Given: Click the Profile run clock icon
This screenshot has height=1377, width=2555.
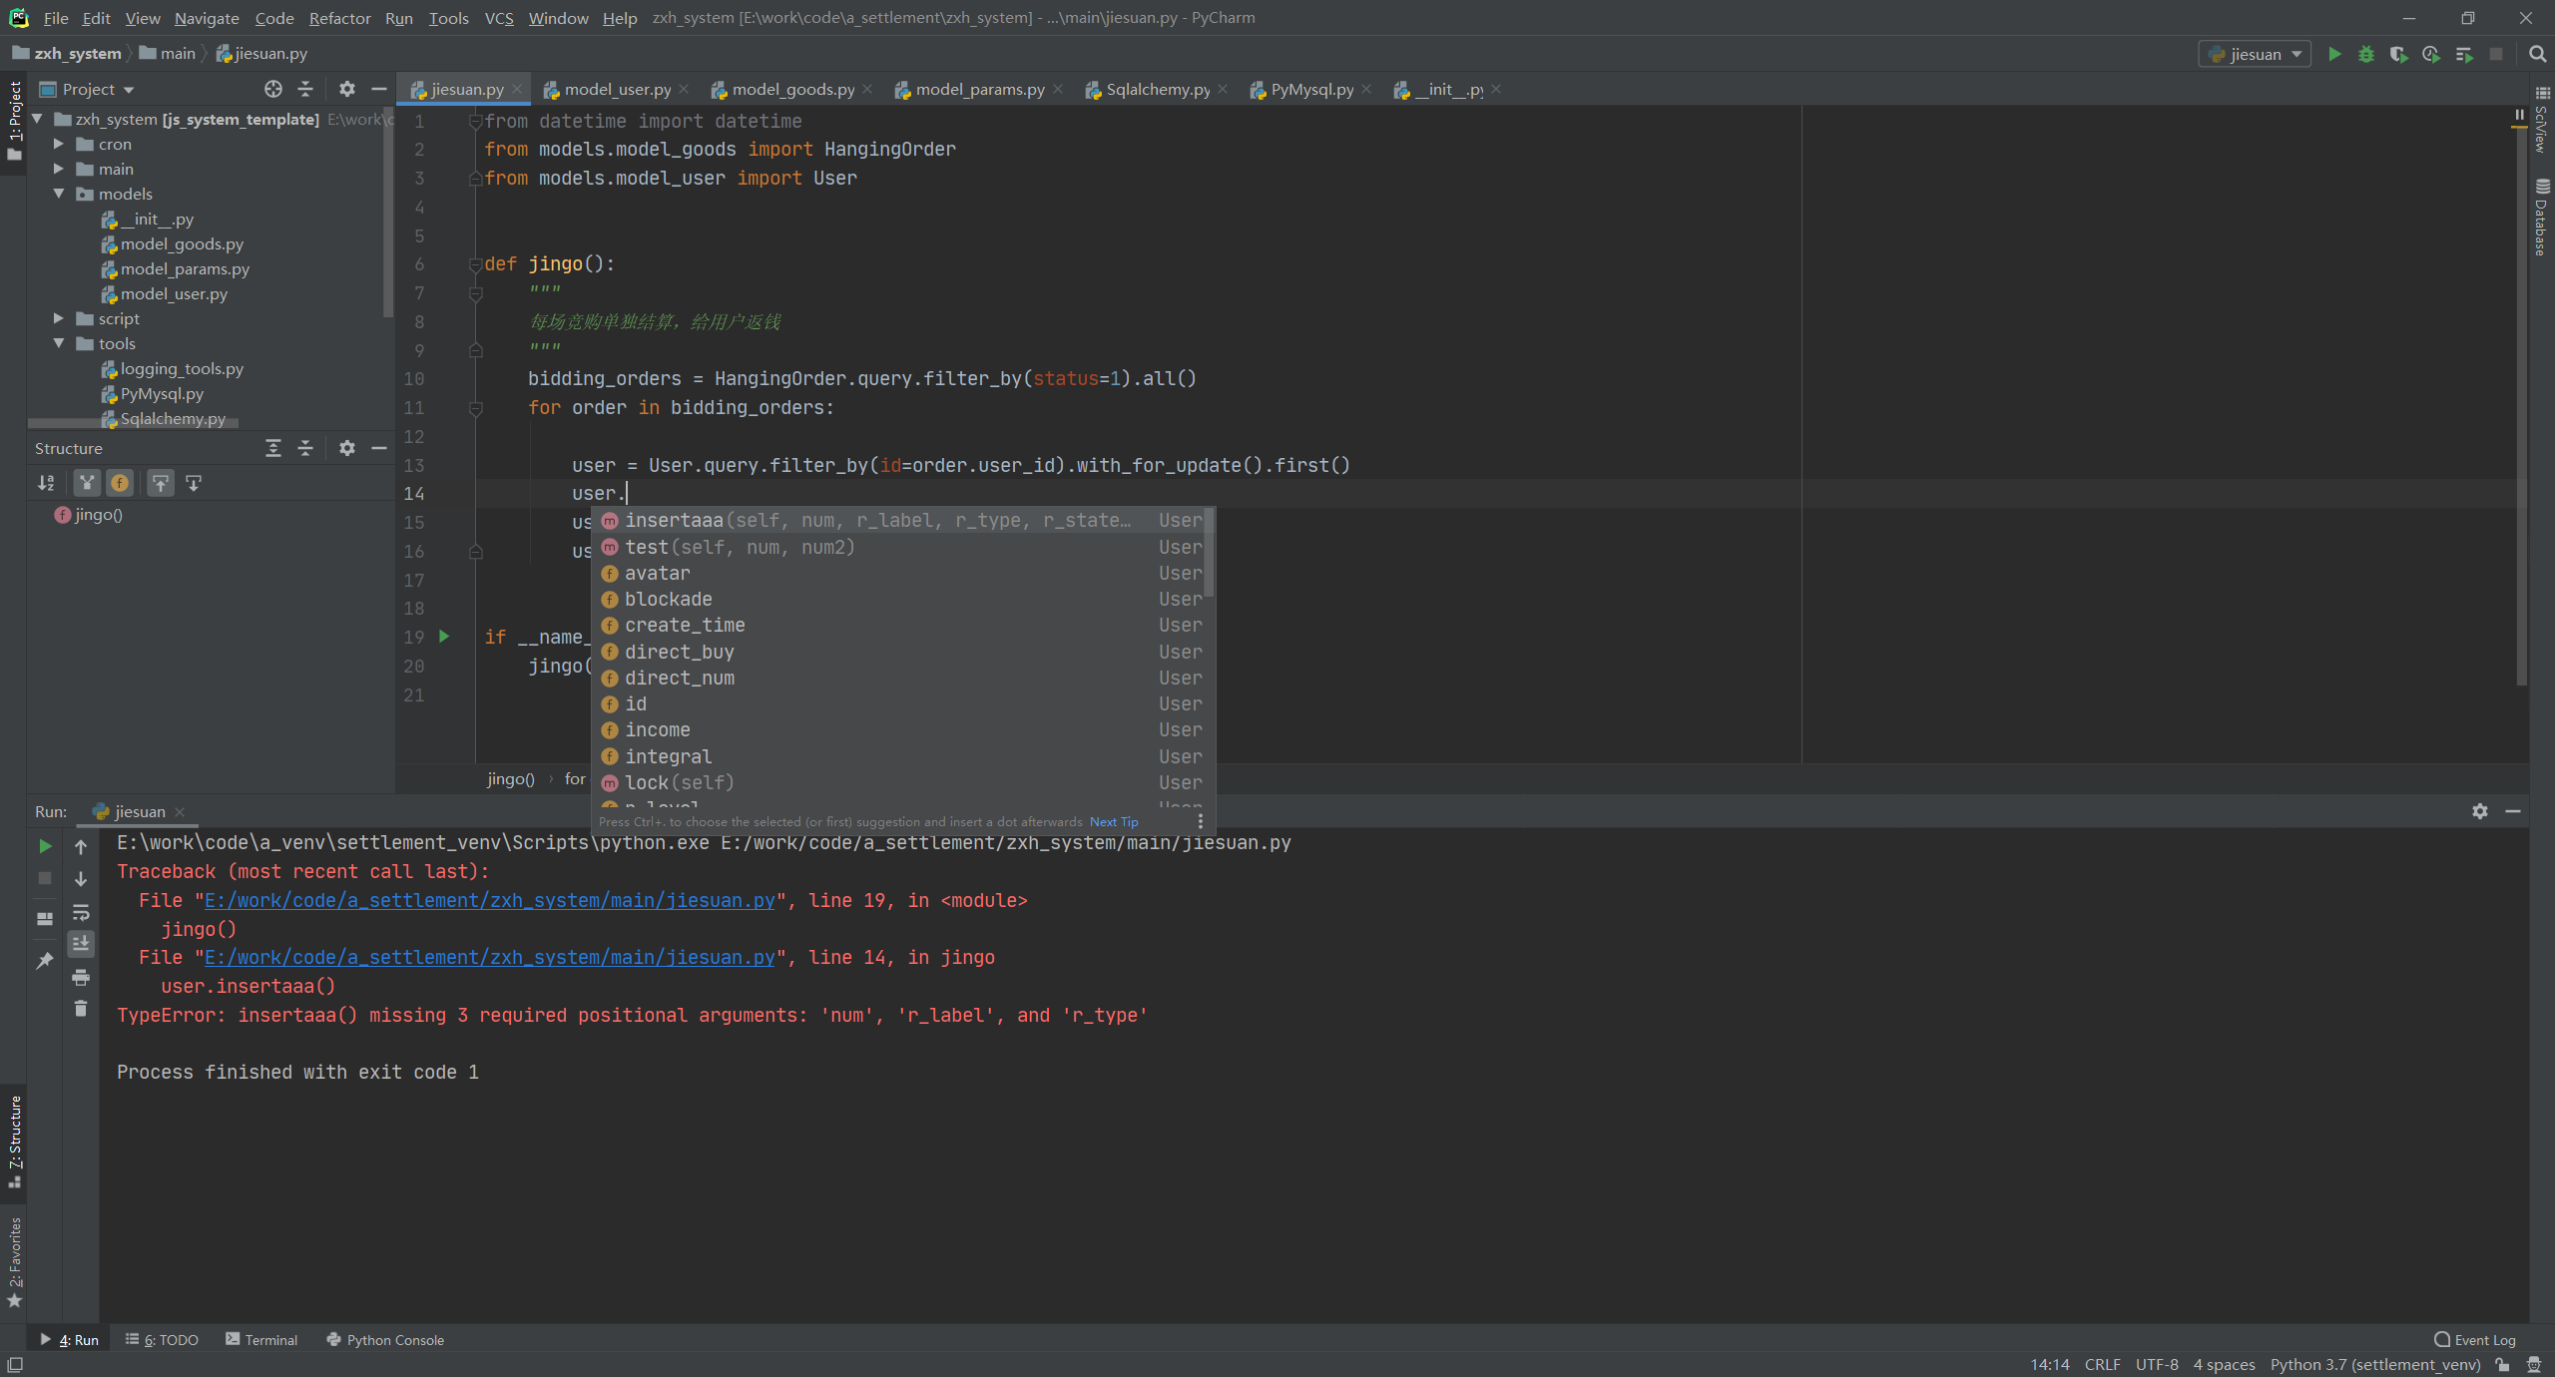Looking at the screenshot, I should point(2430,54).
